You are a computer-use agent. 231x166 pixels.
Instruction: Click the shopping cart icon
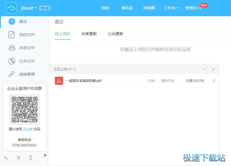(x=18, y=158)
